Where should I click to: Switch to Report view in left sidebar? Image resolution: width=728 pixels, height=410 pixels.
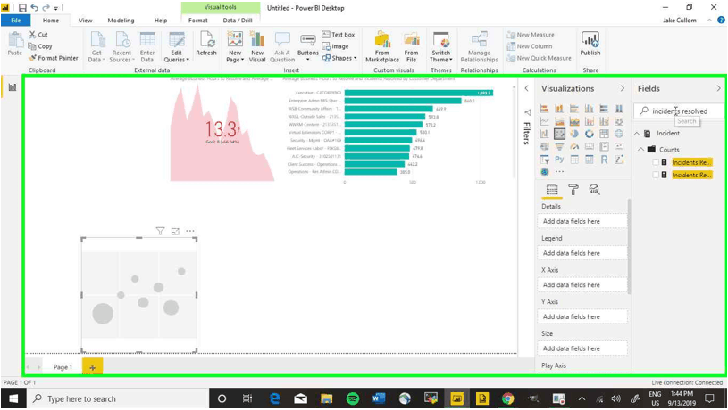(x=13, y=87)
